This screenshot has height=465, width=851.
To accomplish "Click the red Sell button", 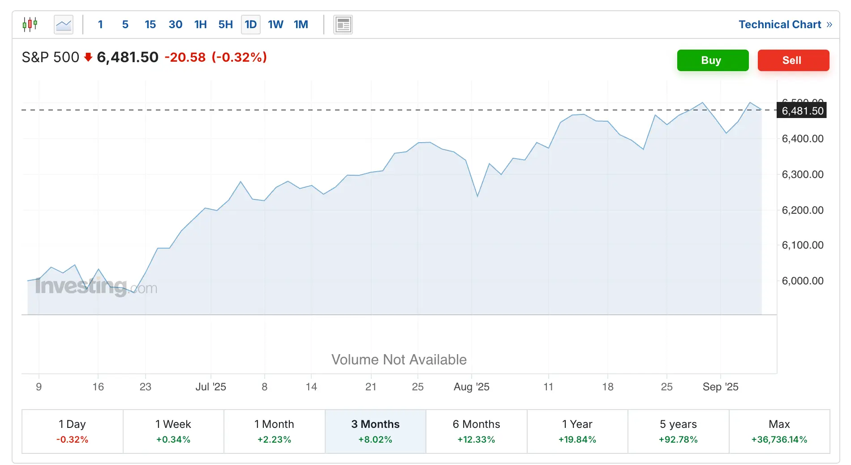I will 793,60.
